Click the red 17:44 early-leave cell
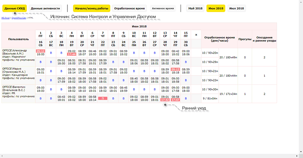The width and height of the screenshot is (303, 158). pos(72,54)
